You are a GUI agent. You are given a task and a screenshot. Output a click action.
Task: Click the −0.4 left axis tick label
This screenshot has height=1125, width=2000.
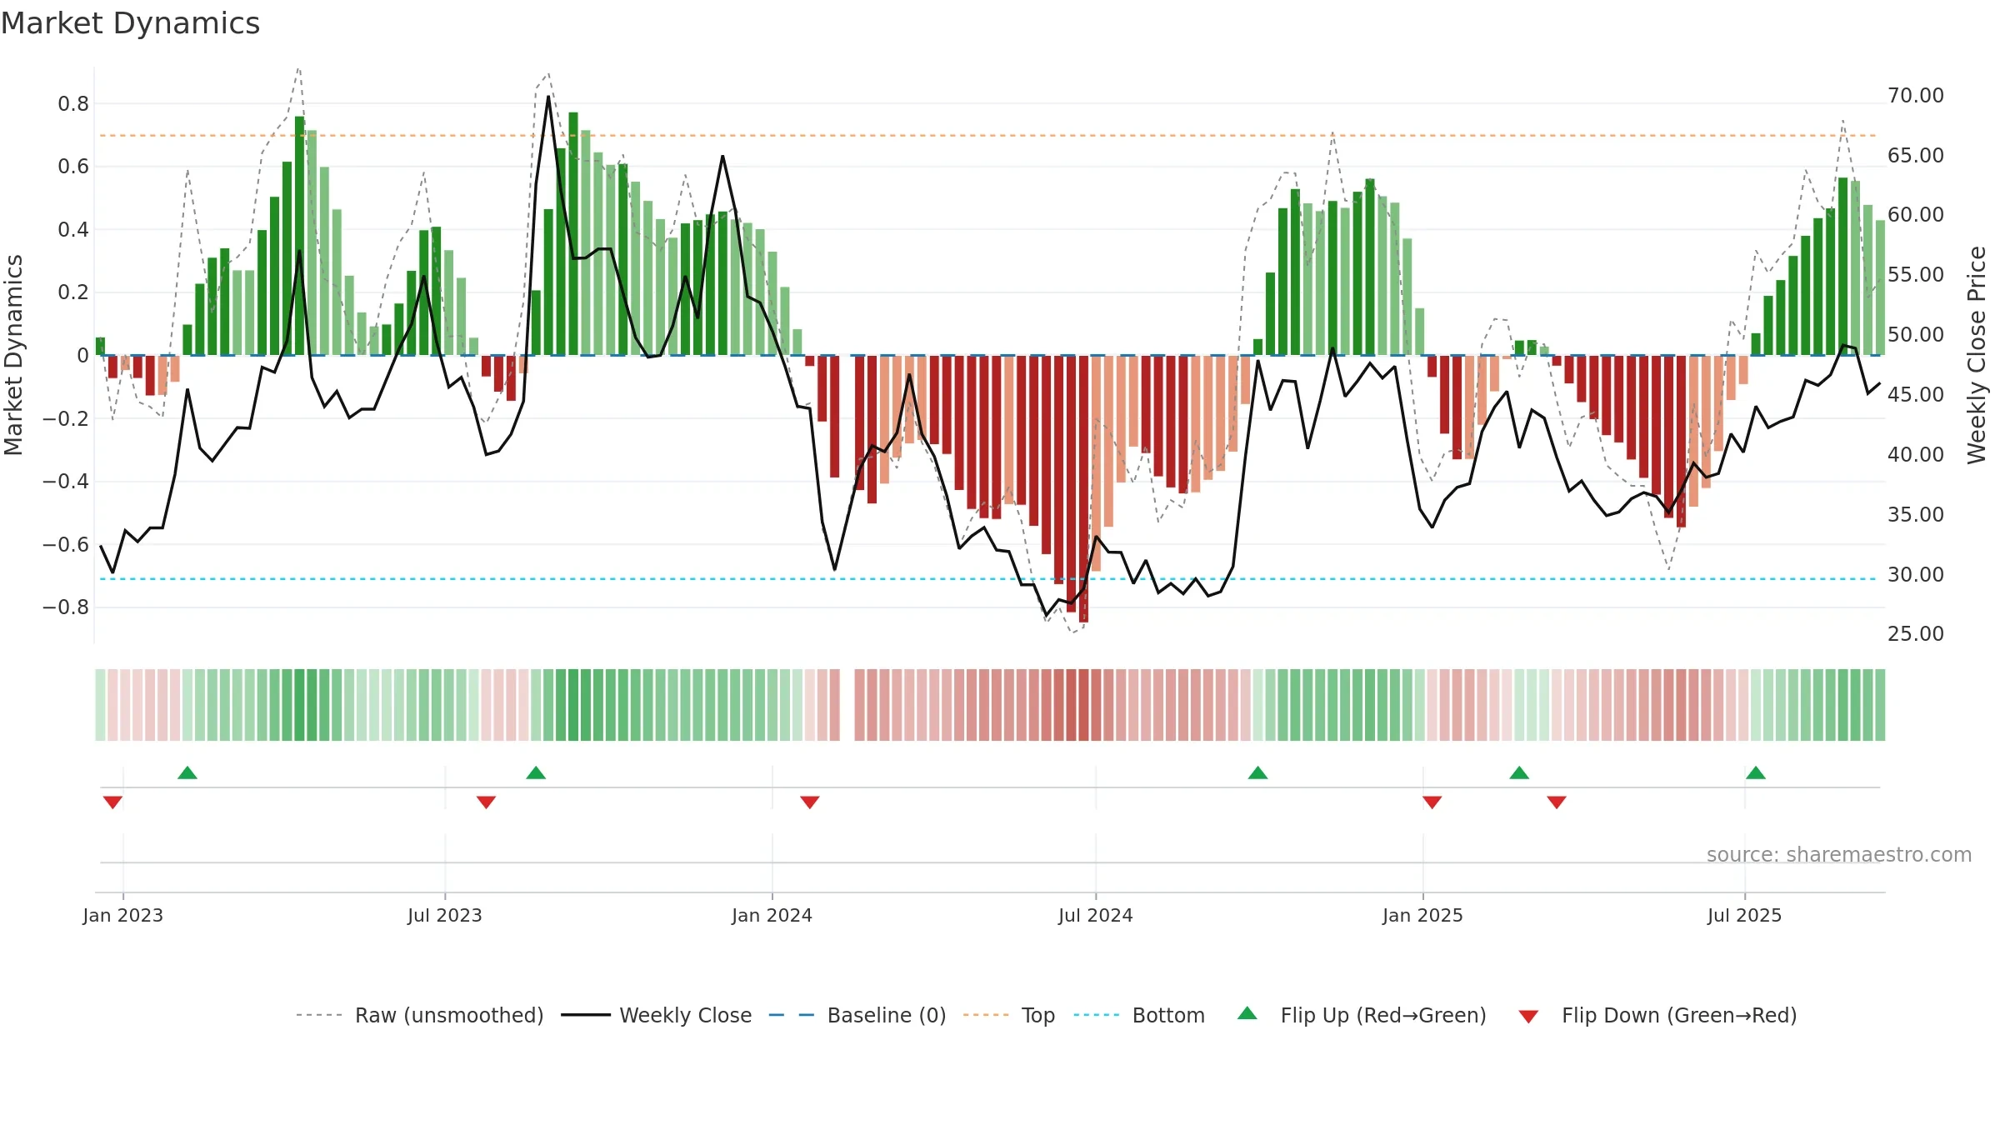point(66,482)
